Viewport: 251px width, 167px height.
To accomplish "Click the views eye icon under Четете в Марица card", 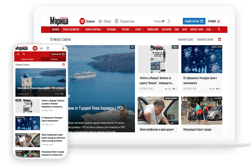I will pyautogui.click(x=166, y=89).
